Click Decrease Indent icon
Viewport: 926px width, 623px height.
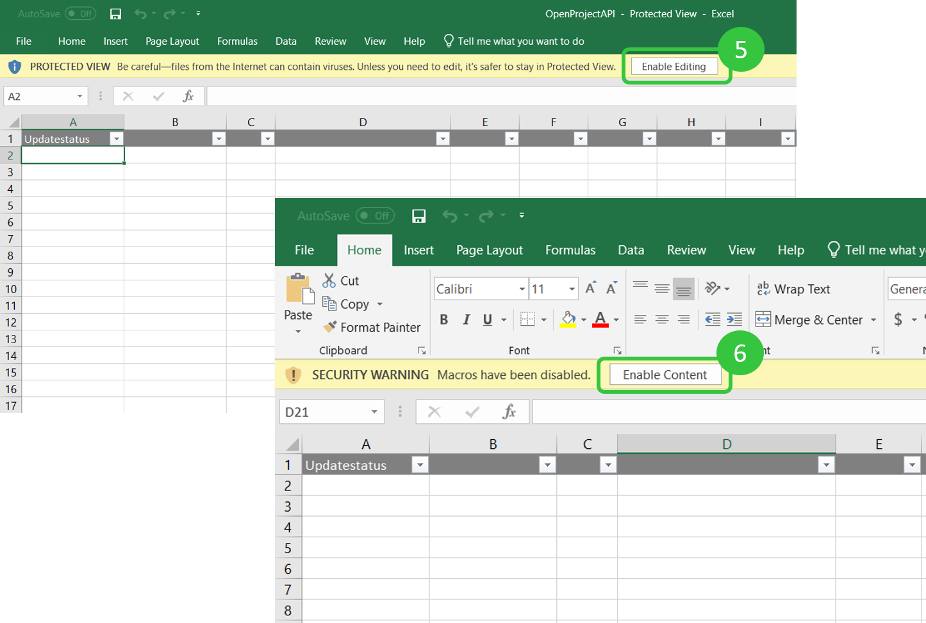coord(712,320)
